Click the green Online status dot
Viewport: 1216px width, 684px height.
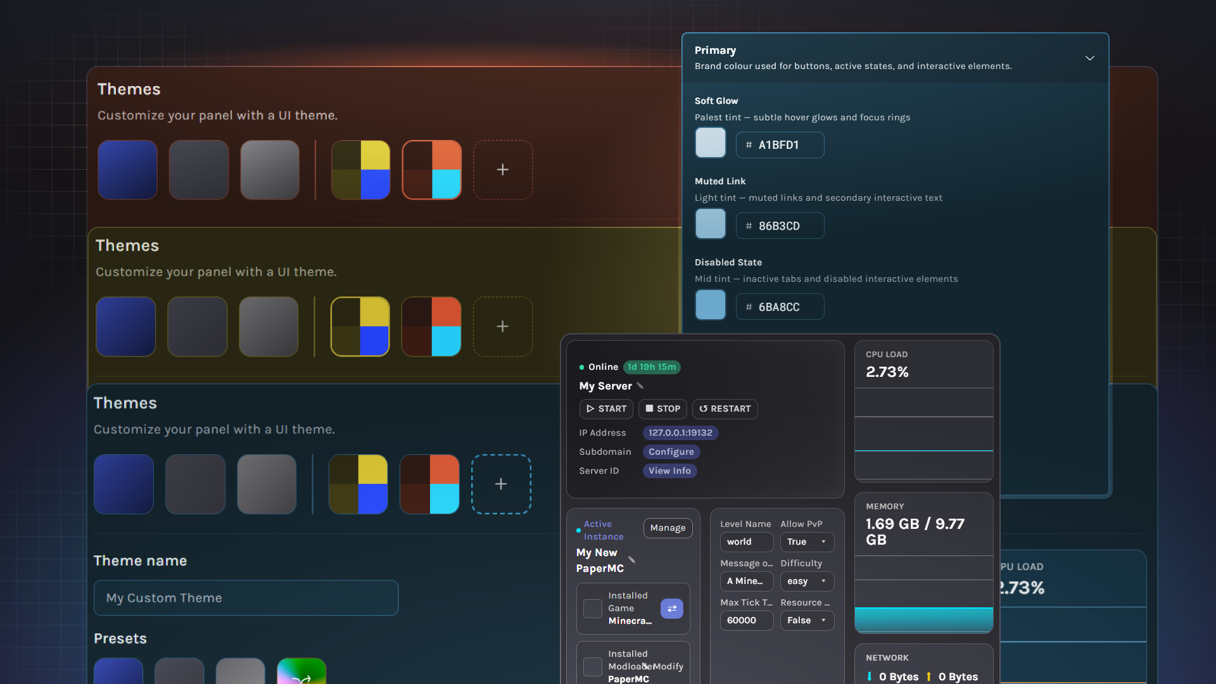click(581, 367)
